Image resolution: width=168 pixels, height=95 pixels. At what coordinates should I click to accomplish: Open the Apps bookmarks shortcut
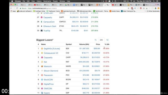13,11
